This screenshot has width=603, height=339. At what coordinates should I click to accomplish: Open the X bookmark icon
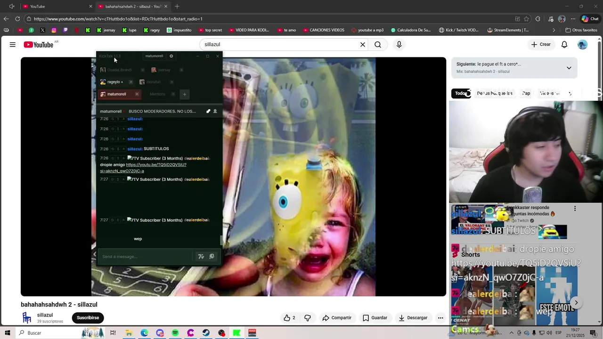pyautogui.click(x=42, y=30)
